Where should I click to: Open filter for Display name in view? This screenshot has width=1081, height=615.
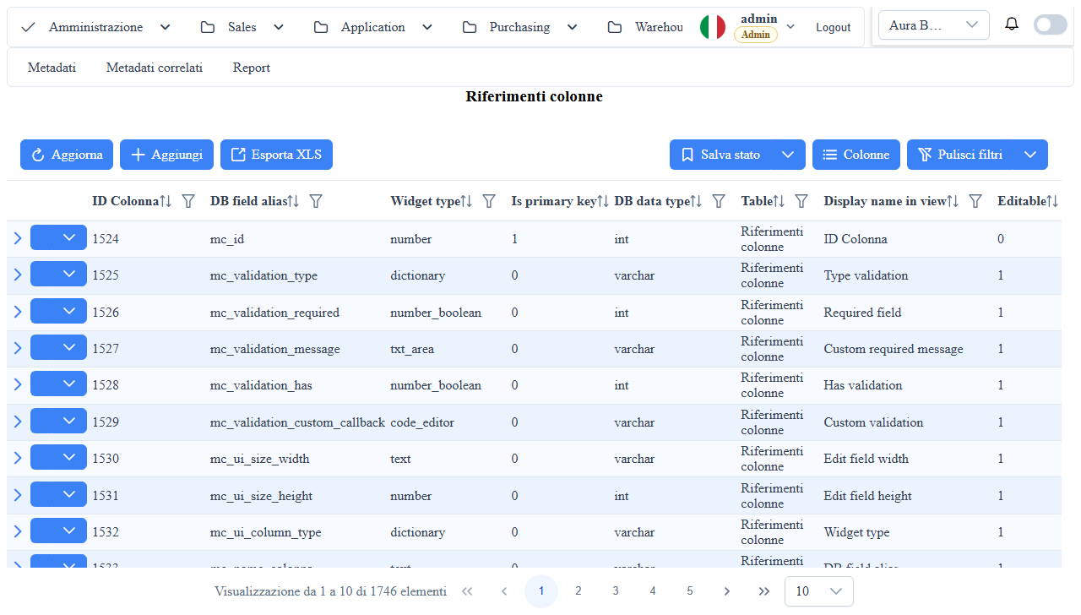point(975,201)
